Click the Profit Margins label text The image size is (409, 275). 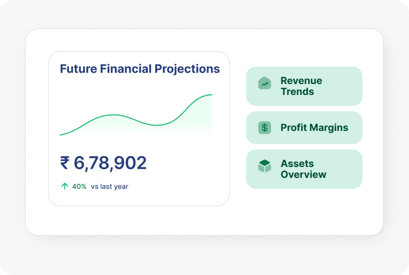[314, 128]
